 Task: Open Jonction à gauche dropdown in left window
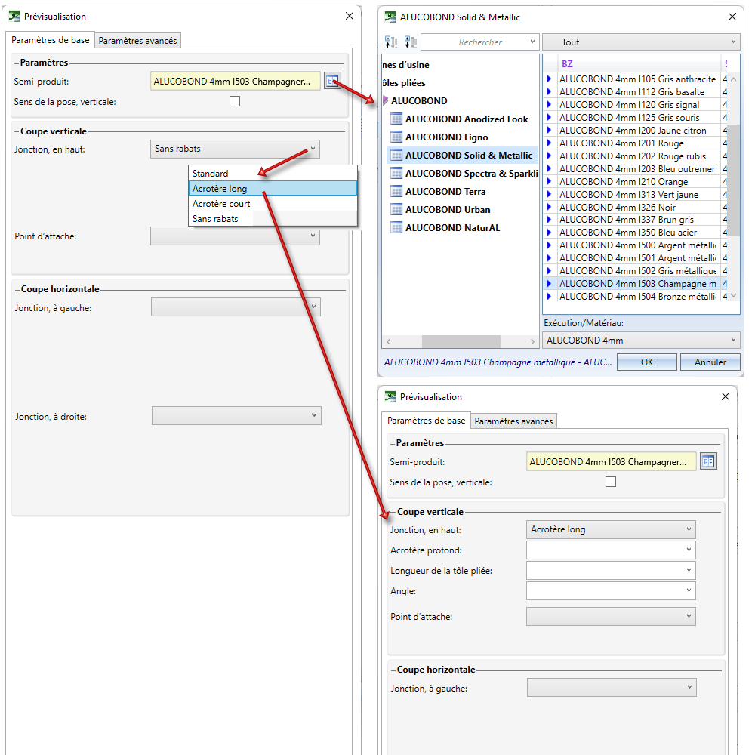pos(236,307)
